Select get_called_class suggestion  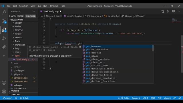117,49
